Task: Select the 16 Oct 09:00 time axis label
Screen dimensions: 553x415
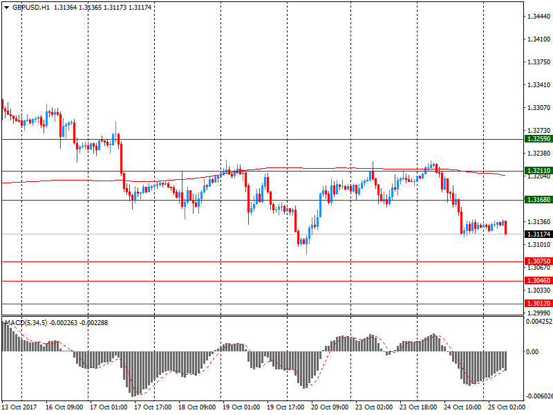Action: click(64, 407)
